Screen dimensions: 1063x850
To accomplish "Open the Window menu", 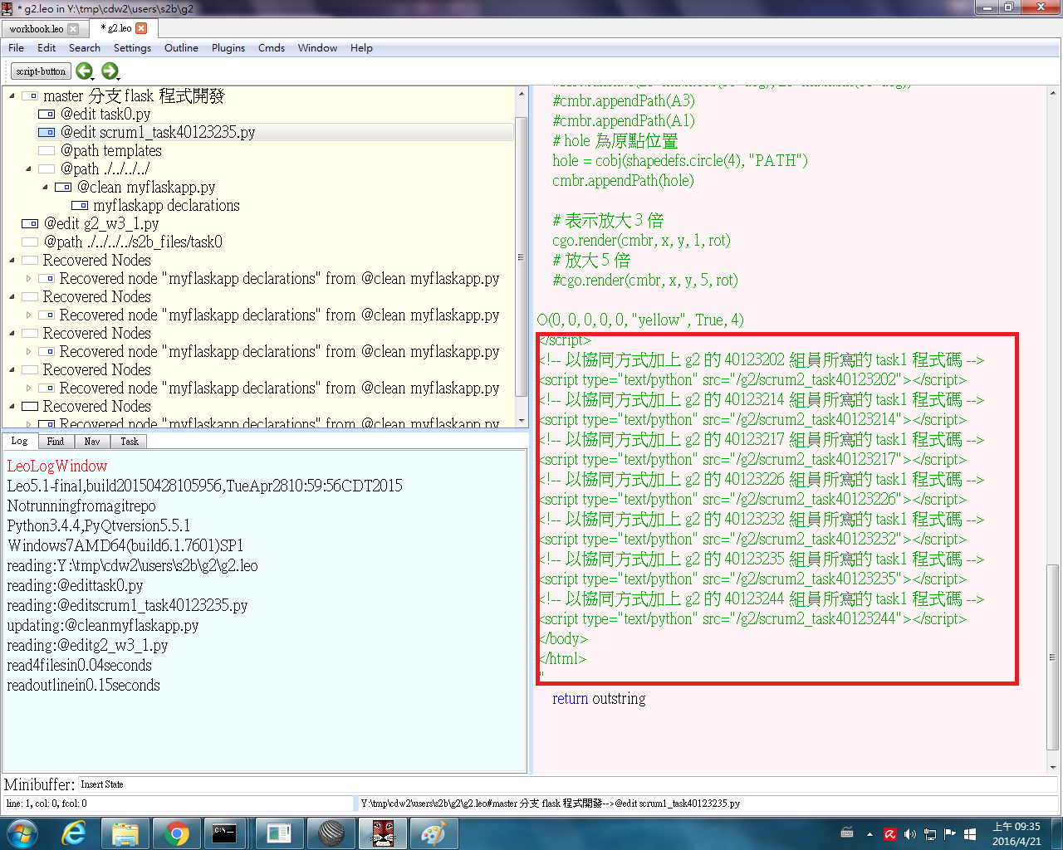I will click(317, 48).
